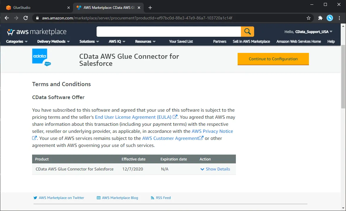Bookmark the page with the star icon
Image resolution: width=346 pixels, height=211 pixels.
pos(309,18)
